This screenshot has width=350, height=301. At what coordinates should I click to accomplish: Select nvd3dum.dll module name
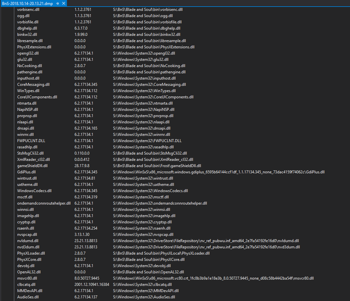click(28, 247)
